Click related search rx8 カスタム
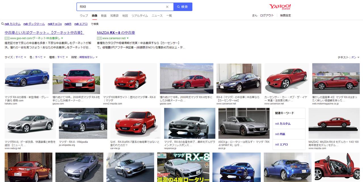 13,24
